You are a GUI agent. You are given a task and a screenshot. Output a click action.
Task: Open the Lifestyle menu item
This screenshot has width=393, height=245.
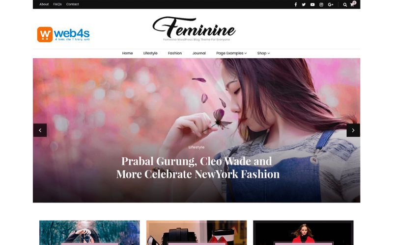pos(150,53)
